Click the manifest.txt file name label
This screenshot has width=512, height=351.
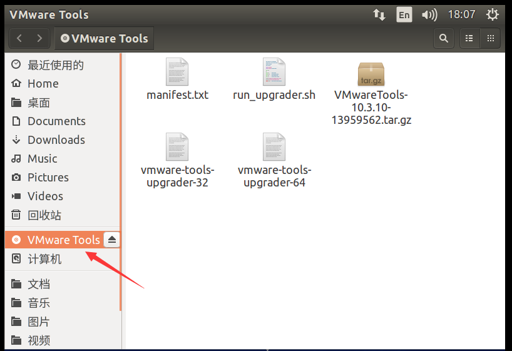tap(177, 95)
